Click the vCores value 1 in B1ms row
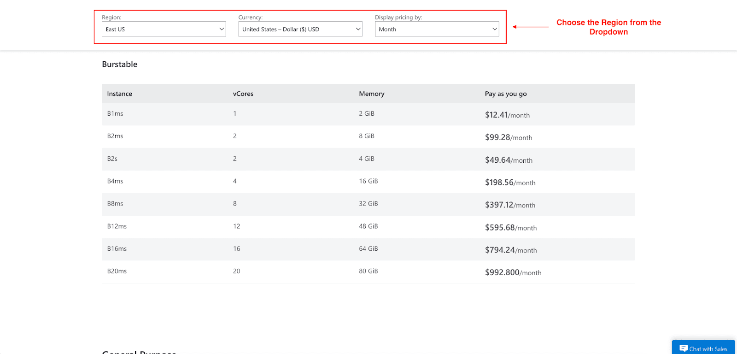Viewport: 737px width, 354px height. [235, 113]
